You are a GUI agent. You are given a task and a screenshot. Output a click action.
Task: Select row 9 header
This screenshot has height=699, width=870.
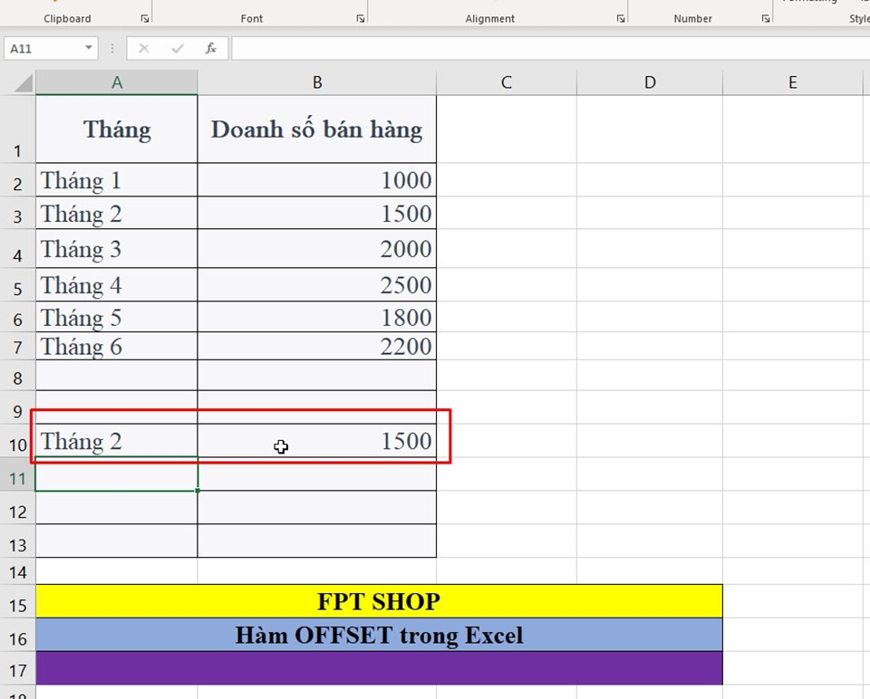click(18, 407)
